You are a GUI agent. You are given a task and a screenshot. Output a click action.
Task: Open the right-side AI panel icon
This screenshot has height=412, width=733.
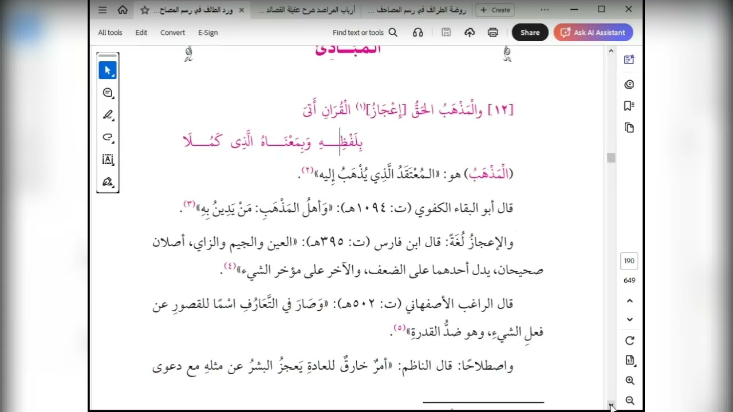coord(629,60)
